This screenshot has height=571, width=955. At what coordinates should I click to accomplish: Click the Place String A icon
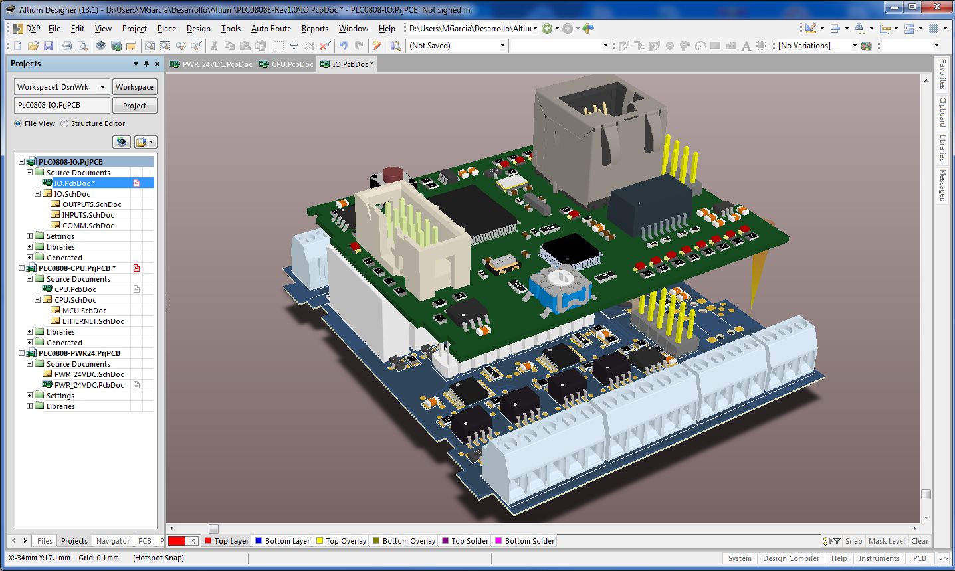746,46
